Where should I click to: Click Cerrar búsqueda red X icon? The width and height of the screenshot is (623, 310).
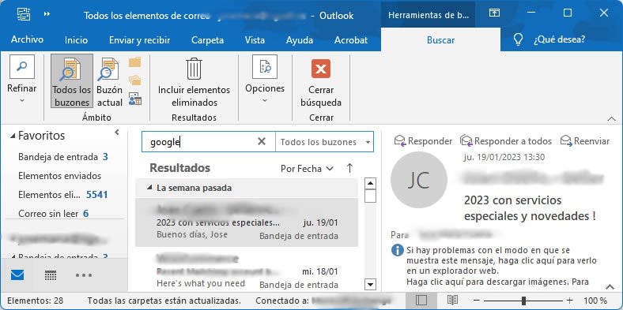pyautogui.click(x=321, y=69)
